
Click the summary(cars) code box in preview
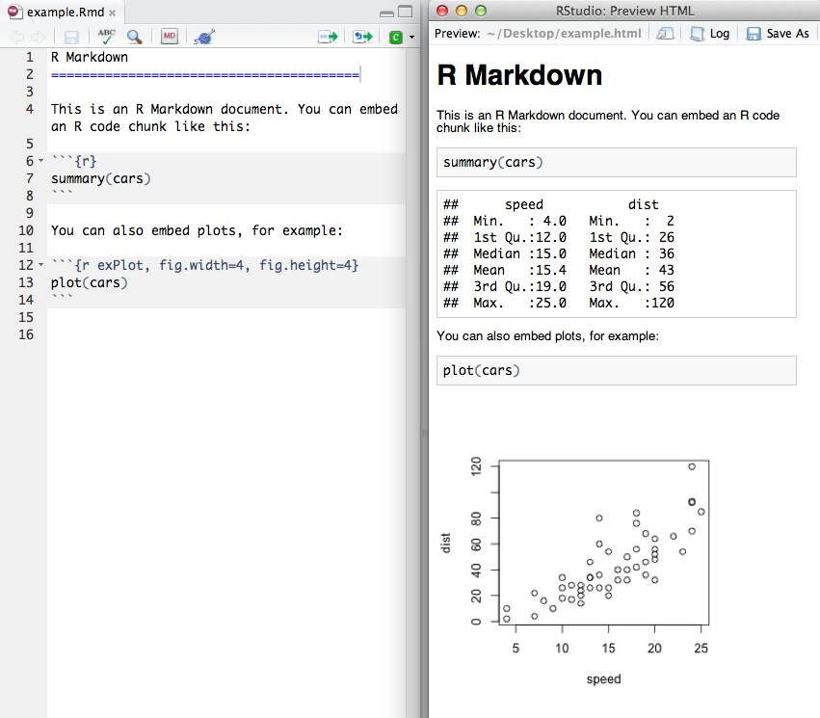coord(616,162)
